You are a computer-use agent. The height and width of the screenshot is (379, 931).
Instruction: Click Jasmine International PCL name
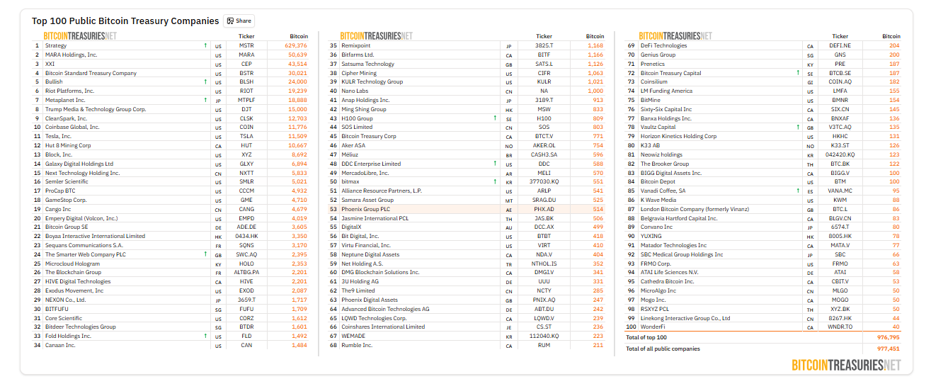375,217
